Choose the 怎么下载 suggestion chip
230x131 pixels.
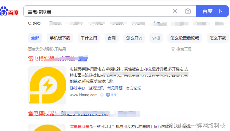pyautogui.click(x=218, y=38)
